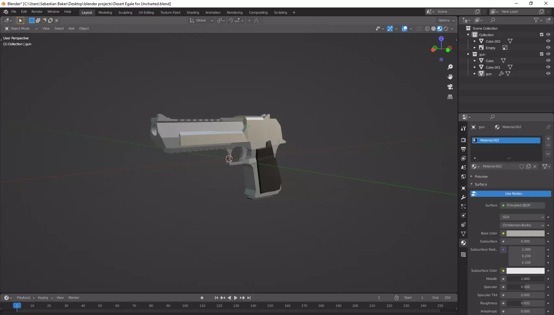The width and height of the screenshot is (554, 315).
Task: Open the GGX distribution dropdown
Action: click(x=523, y=217)
